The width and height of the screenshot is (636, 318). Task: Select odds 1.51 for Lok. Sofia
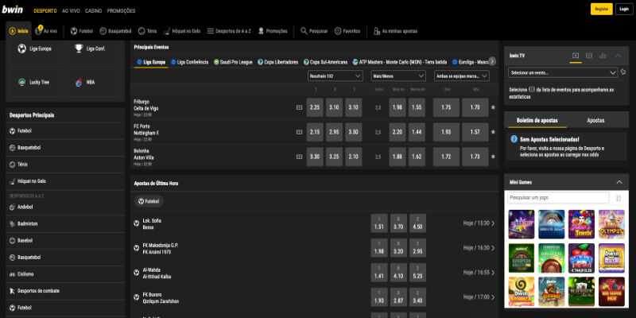click(x=379, y=223)
